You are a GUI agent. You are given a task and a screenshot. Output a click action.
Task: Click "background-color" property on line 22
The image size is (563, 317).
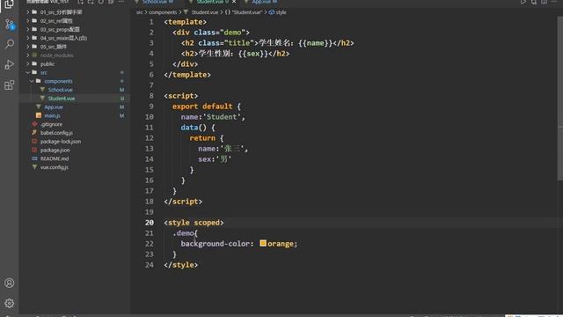click(215, 244)
